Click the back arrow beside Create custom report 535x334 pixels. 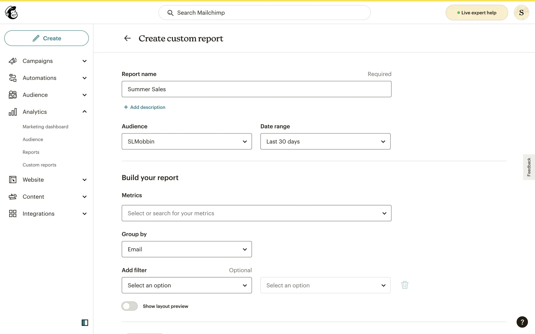127,38
